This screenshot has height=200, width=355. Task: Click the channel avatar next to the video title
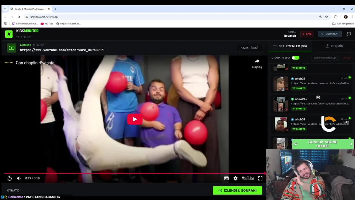click(9, 63)
